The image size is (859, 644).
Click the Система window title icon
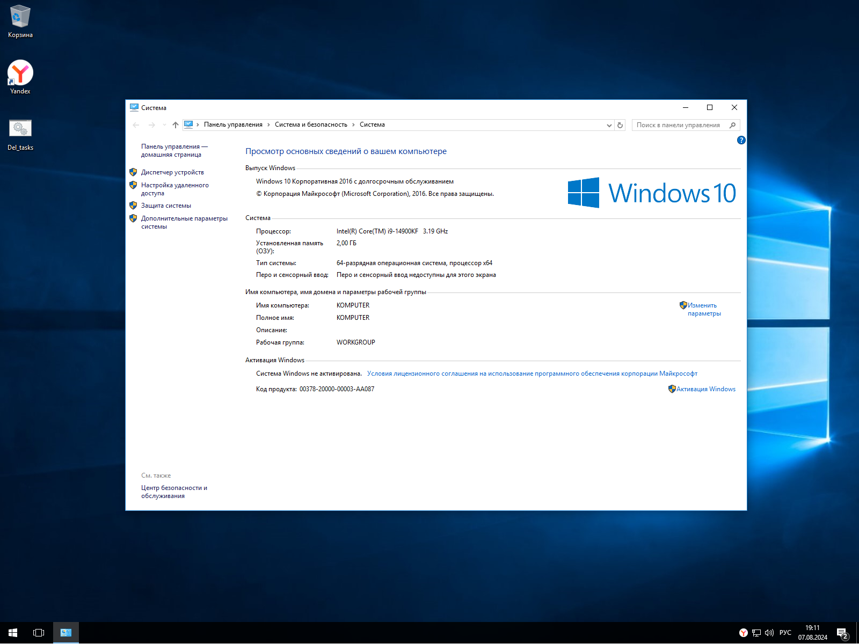pos(134,107)
